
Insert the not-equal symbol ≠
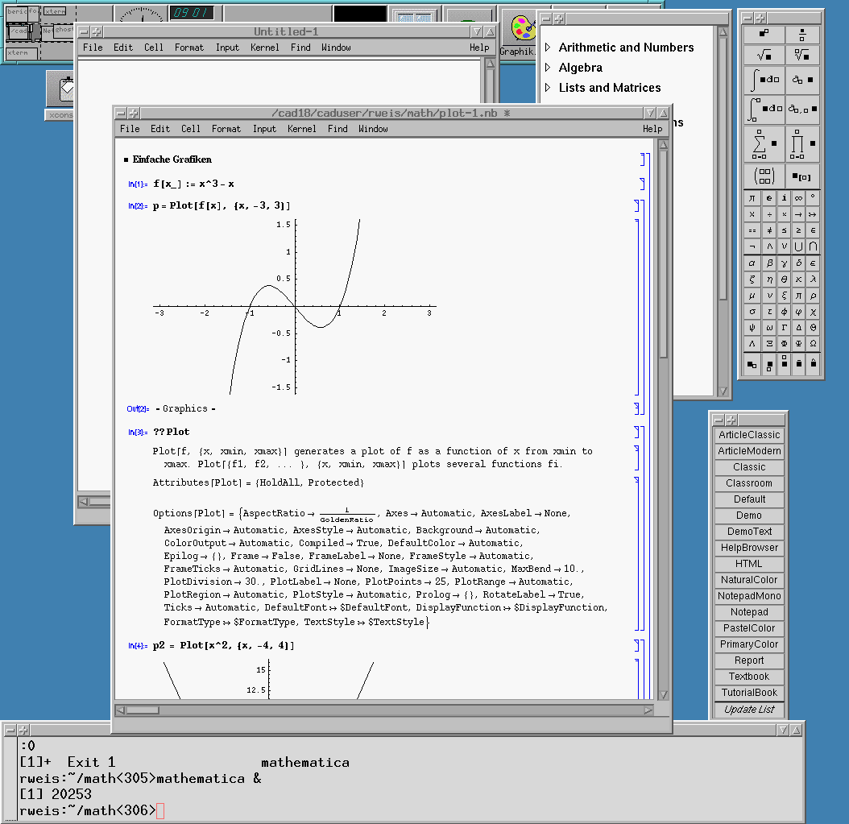[769, 230]
